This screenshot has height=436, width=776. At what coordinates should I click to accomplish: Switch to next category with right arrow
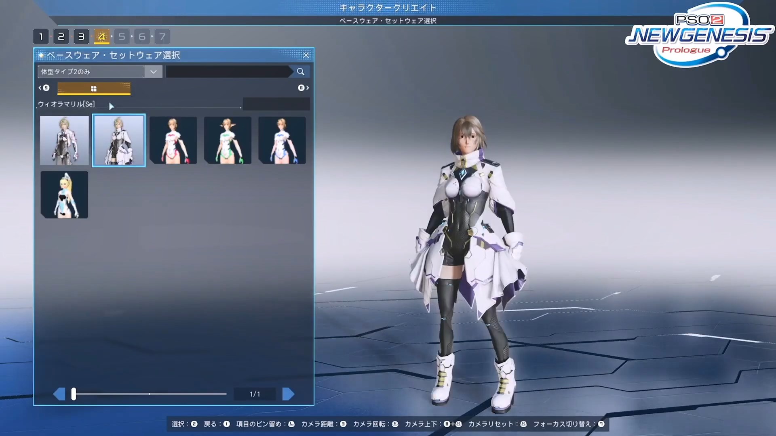pos(304,88)
